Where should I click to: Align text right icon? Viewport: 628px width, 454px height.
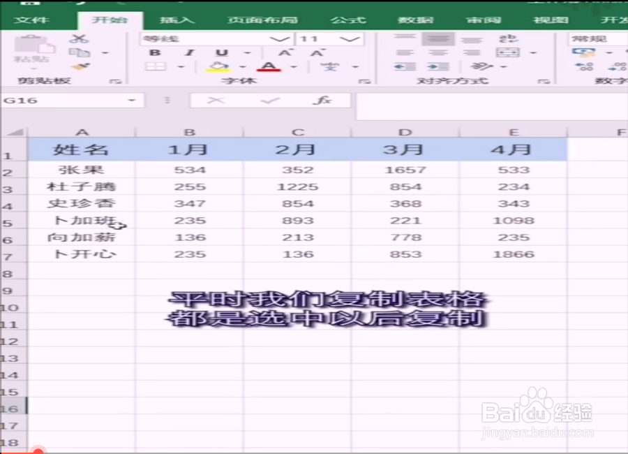tap(472, 52)
